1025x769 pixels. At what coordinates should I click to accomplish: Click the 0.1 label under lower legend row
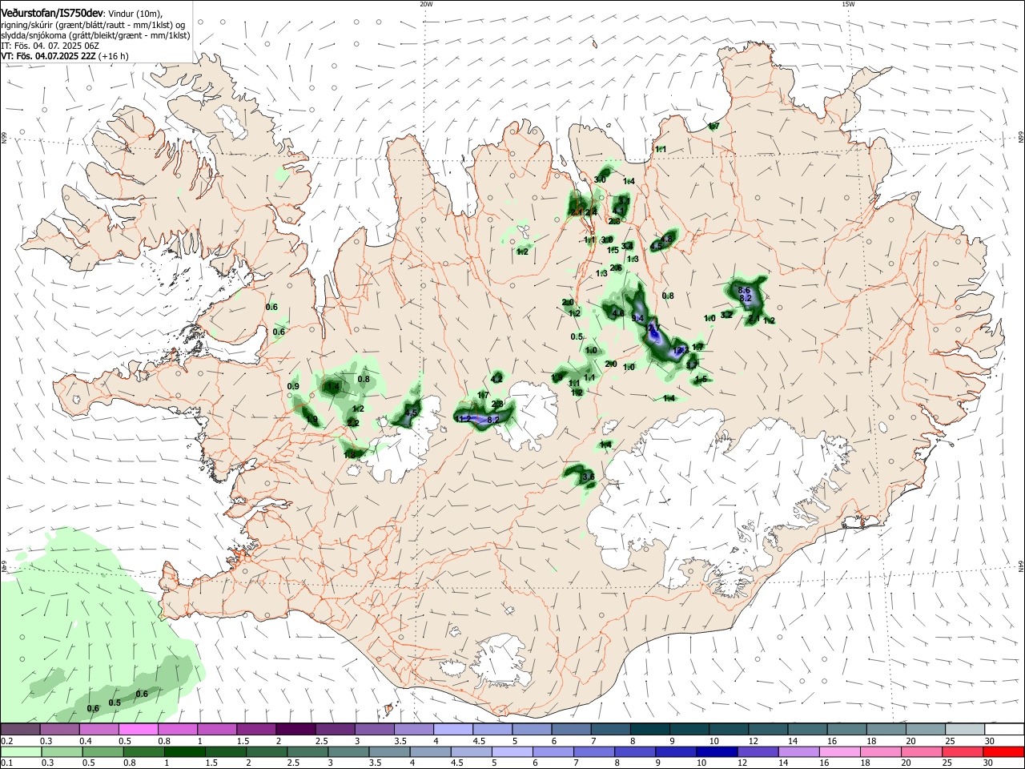(x=6, y=763)
